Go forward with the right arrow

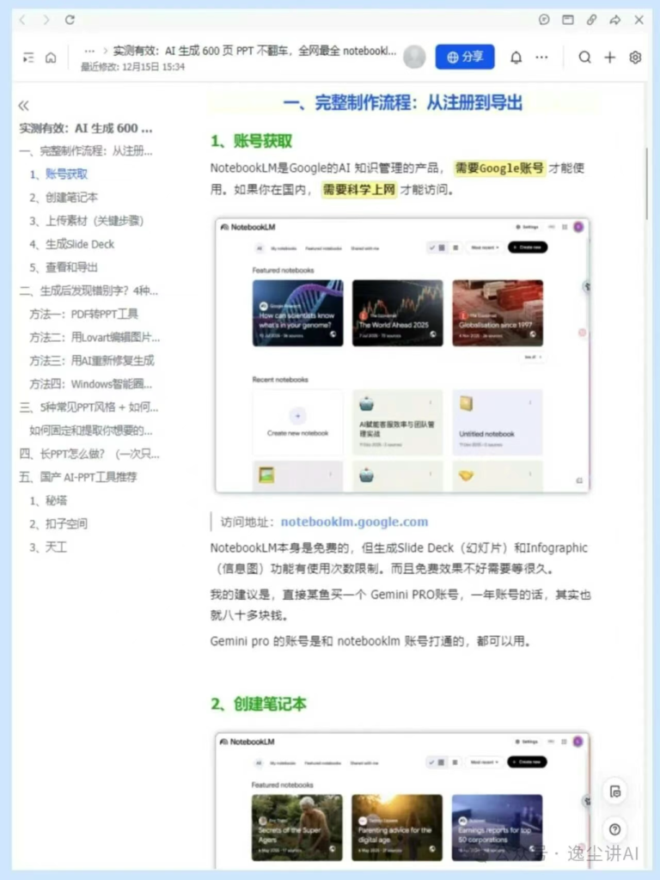(46, 21)
